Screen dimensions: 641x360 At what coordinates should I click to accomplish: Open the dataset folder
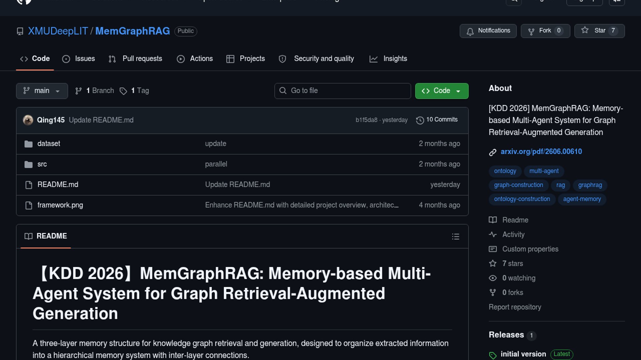tap(49, 144)
